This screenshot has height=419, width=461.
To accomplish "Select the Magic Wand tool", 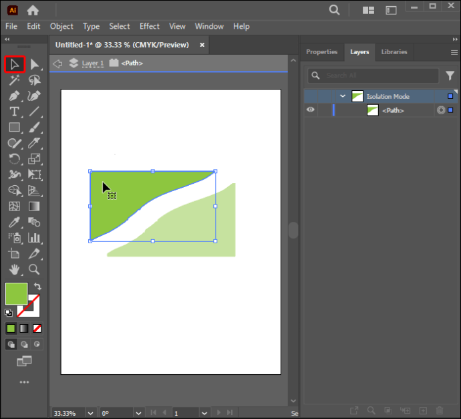I will (15, 80).
